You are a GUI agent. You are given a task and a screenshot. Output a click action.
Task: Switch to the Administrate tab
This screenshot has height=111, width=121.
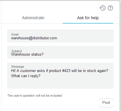pos(33,18)
